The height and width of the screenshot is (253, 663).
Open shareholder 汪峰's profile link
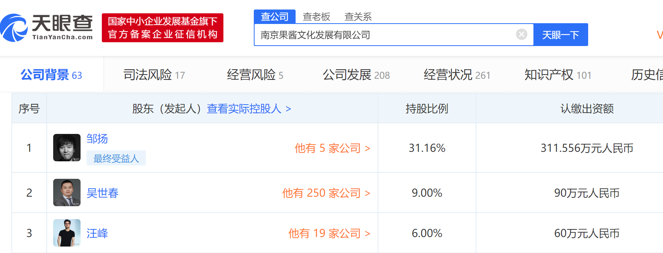click(x=97, y=233)
